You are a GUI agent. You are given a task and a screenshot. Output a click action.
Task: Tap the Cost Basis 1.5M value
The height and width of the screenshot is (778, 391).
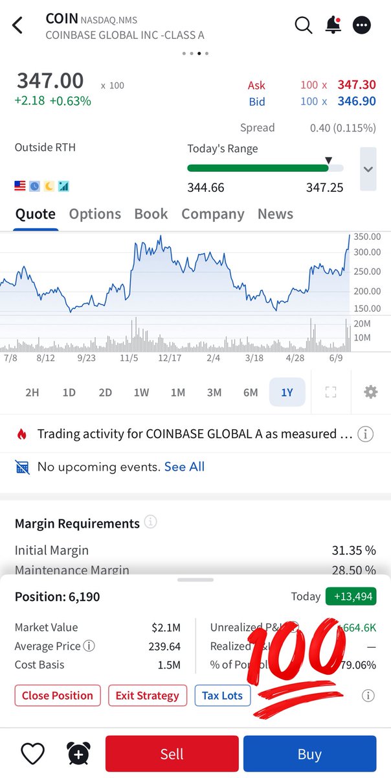[170, 665]
